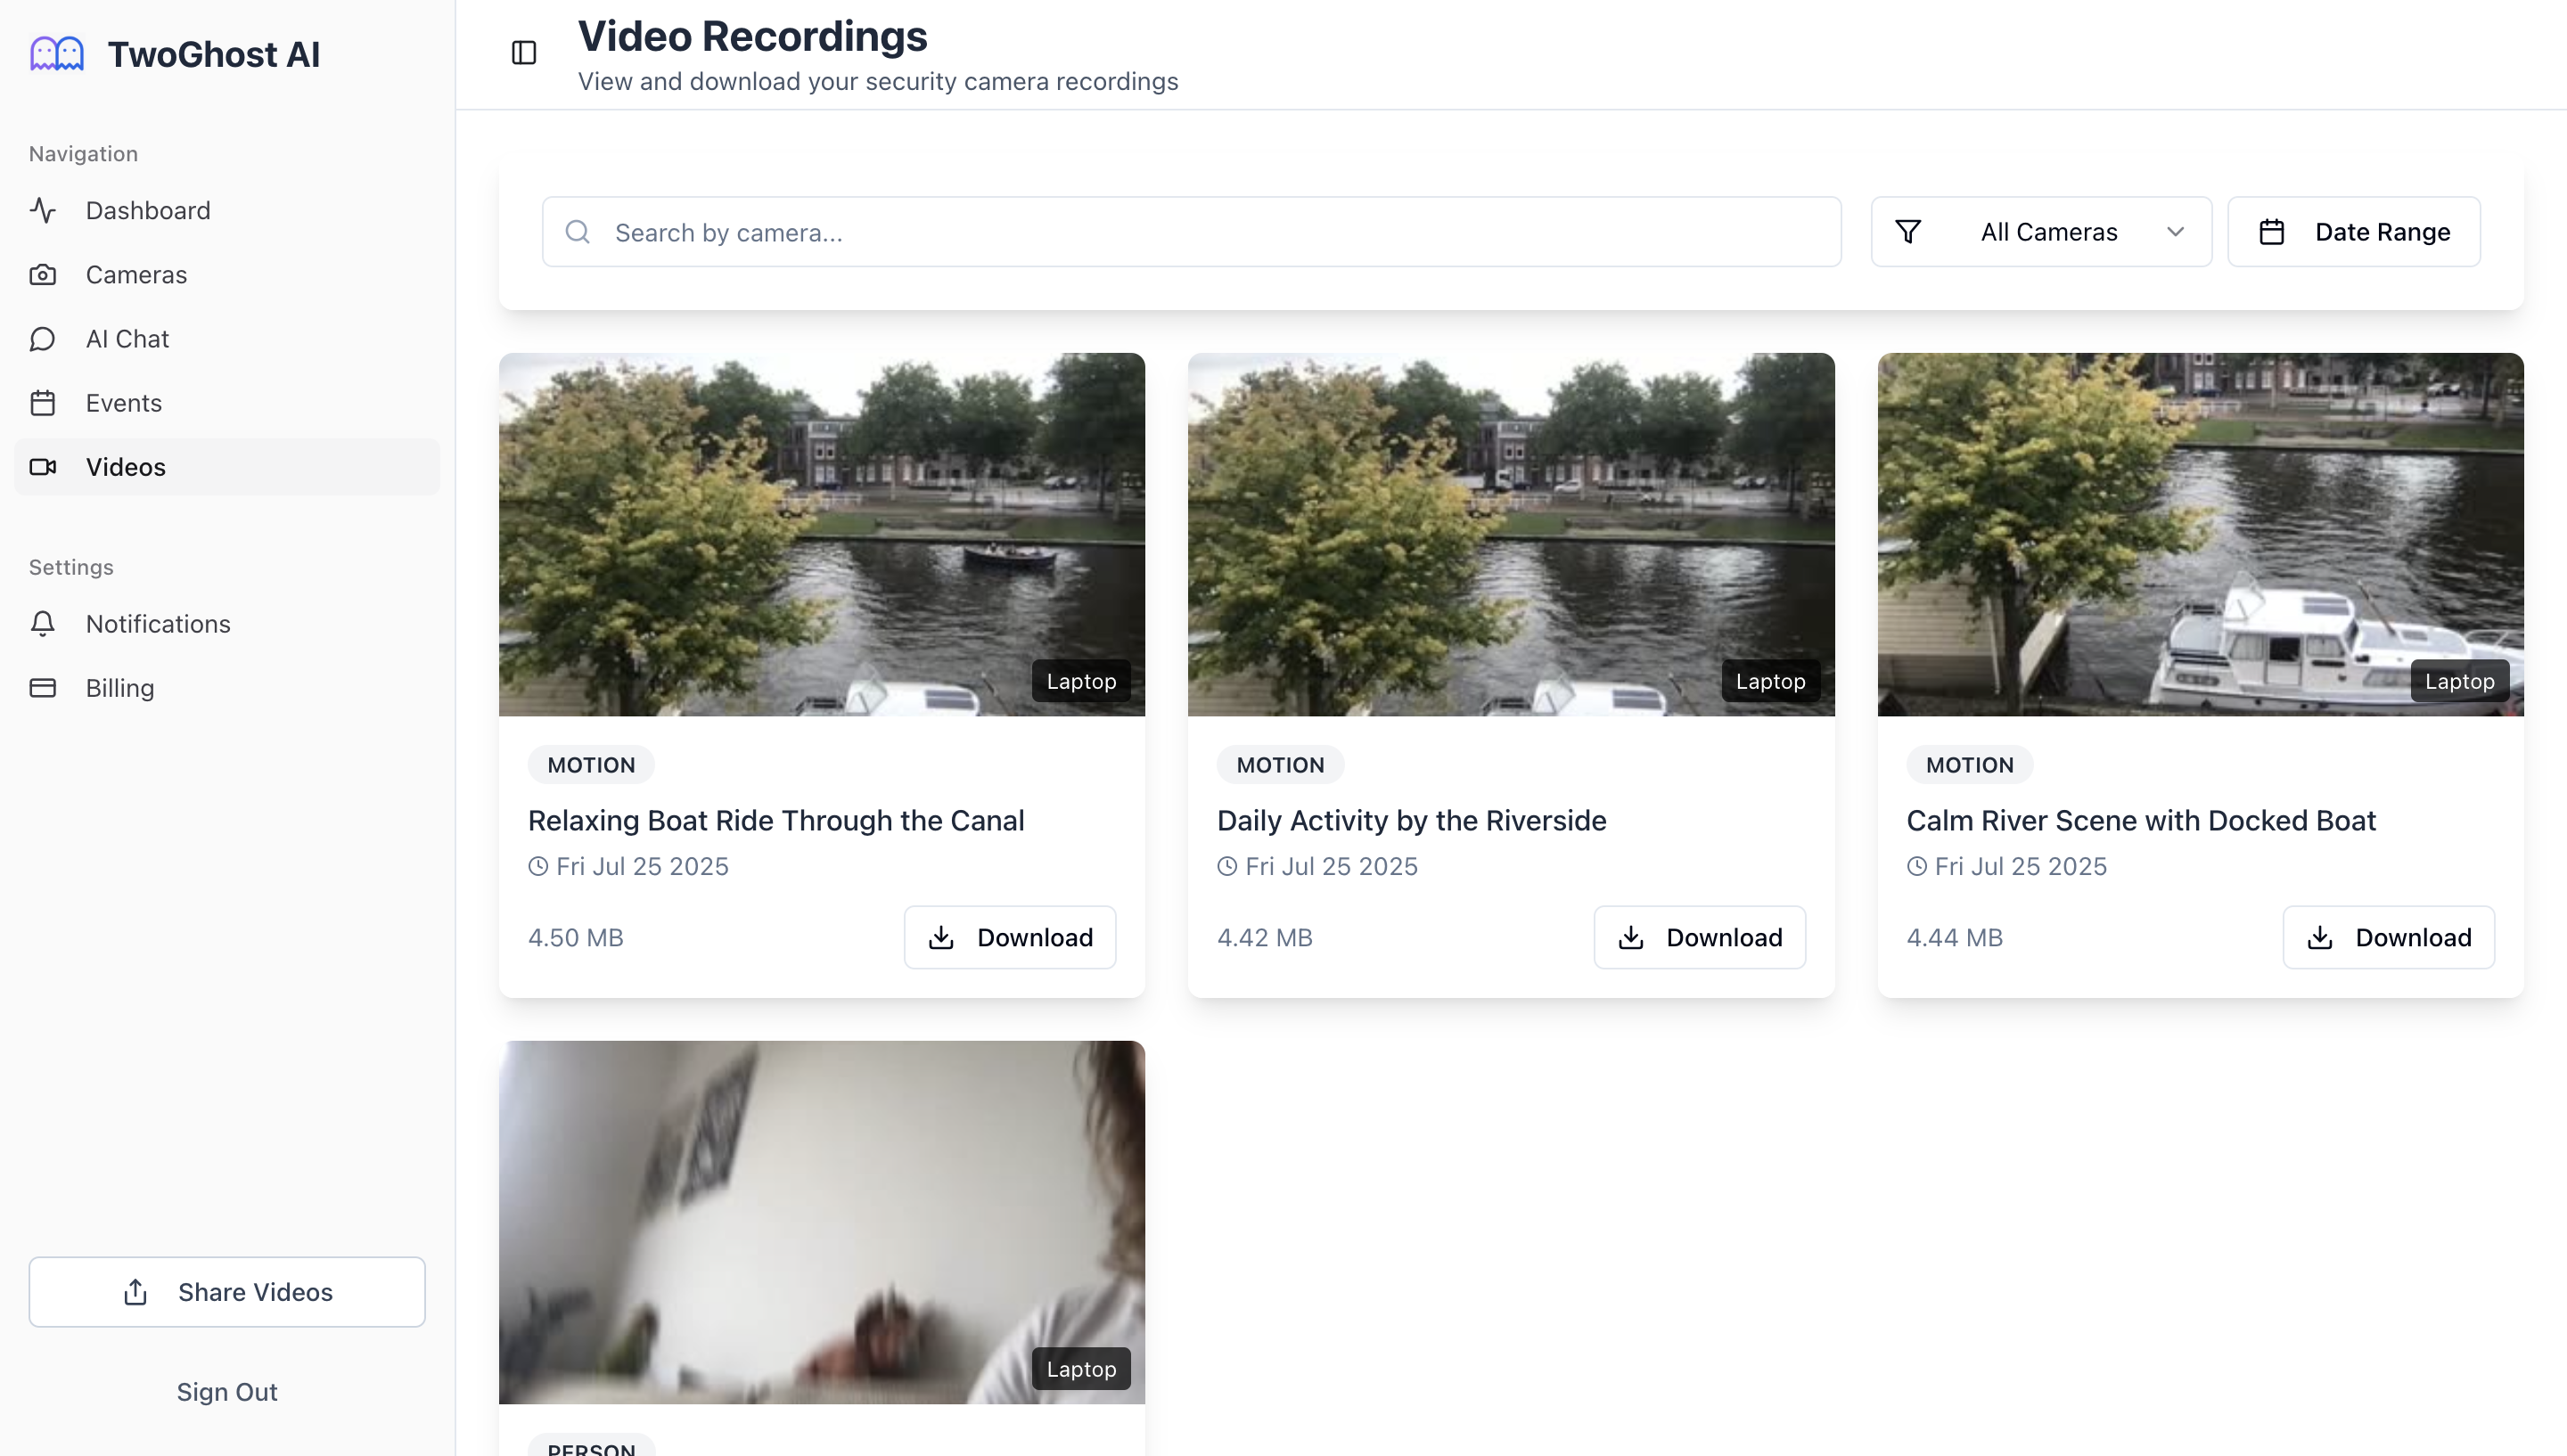This screenshot has width=2567, height=1456.
Task: Click Sign Out
Action: pyautogui.click(x=227, y=1392)
